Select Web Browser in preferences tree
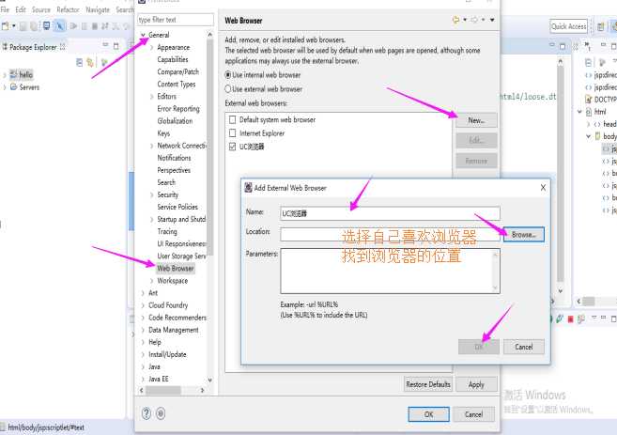The image size is (617, 435). click(176, 269)
